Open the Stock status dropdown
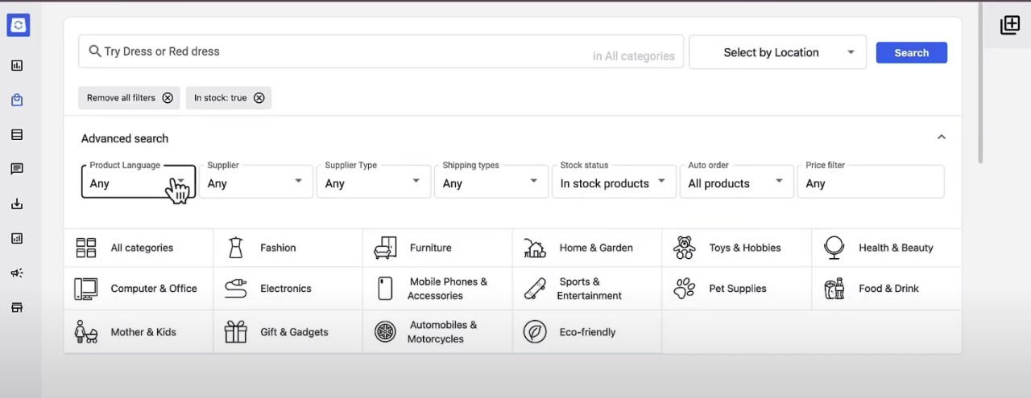 pos(613,183)
